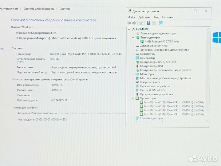Select Порты (COM и LPT) category

click(152, 90)
